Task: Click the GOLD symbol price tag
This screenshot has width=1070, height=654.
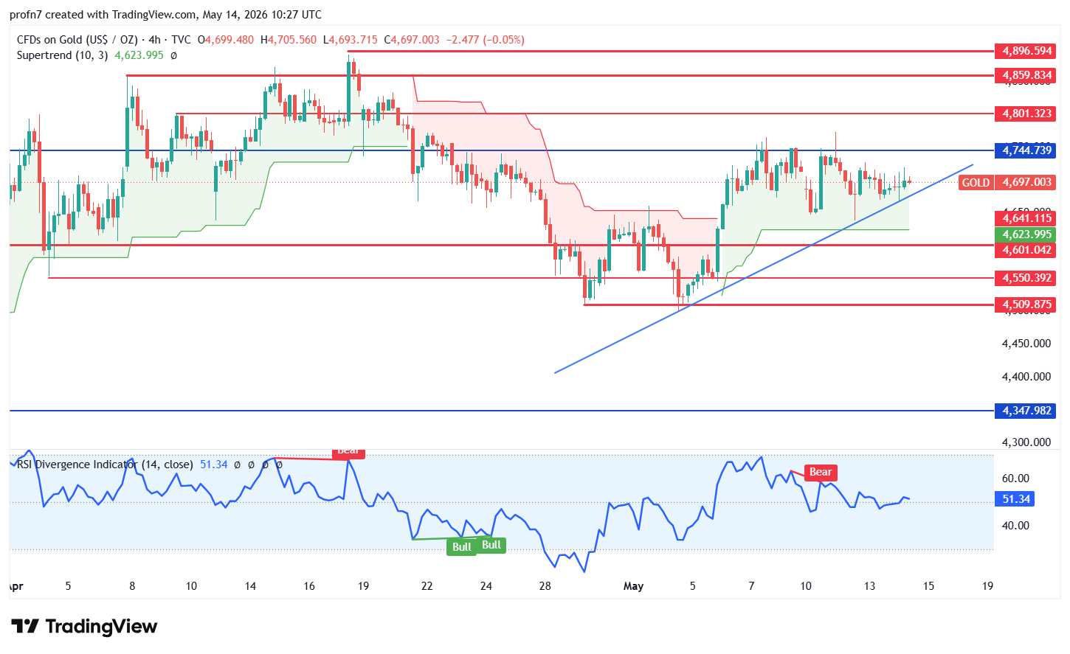Action: coord(976,183)
